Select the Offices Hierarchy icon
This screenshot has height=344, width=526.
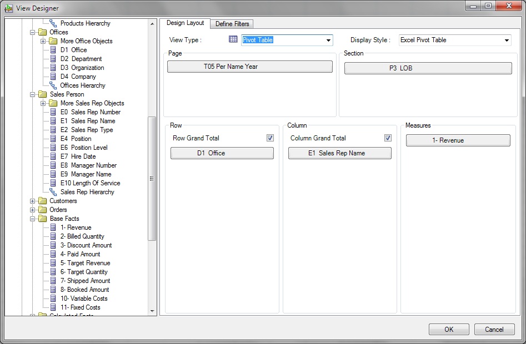(x=54, y=85)
